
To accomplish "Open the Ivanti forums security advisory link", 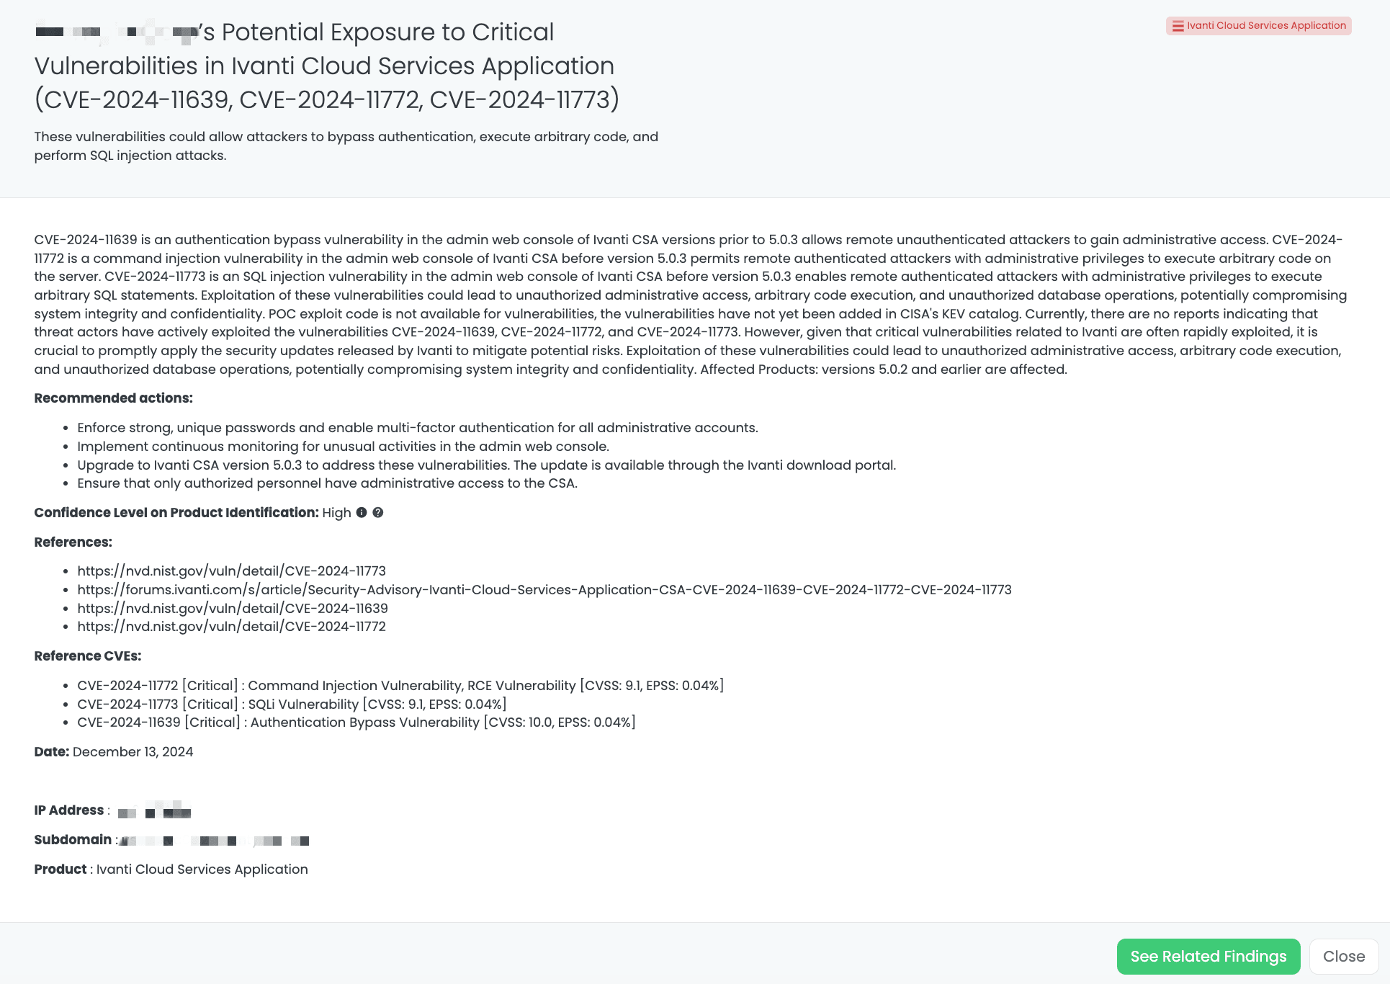I will pyautogui.click(x=544, y=589).
